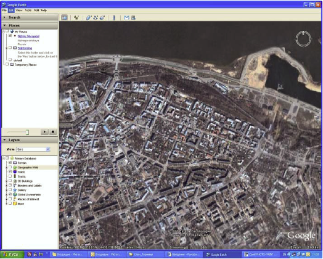Click the Primary Database icon
The height and width of the screenshot is (259, 323).
(x=12, y=158)
